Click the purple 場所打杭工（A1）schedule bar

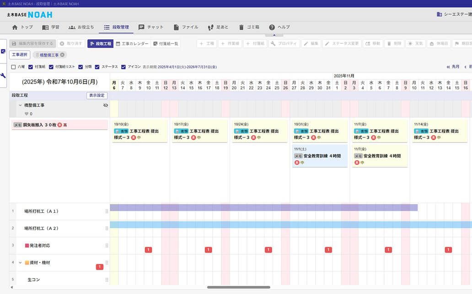pyautogui.click(x=263, y=208)
